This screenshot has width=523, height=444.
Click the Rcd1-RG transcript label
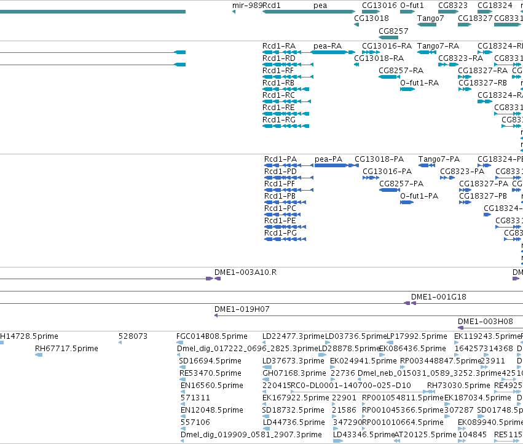(279, 120)
